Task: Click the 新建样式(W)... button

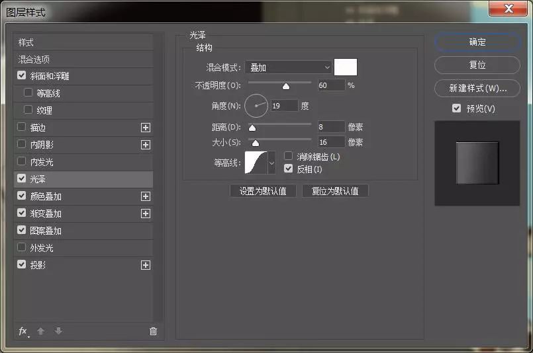Action: pyautogui.click(x=477, y=88)
